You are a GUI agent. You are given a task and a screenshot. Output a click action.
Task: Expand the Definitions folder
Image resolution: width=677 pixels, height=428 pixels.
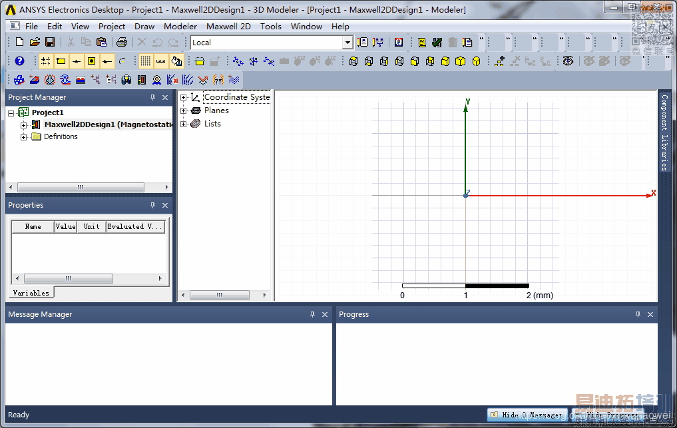pos(24,137)
